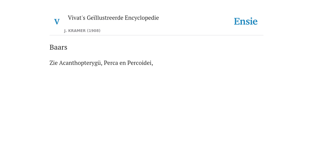Image resolution: width=313 pixels, height=156 pixels.
Task: Click the horizontal divider below the header
Action: (x=156, y=35)
